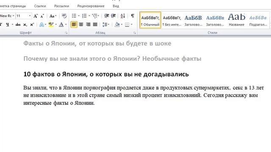
Task: Apply the first Заголовок style
Action: (x=193, y=20)
